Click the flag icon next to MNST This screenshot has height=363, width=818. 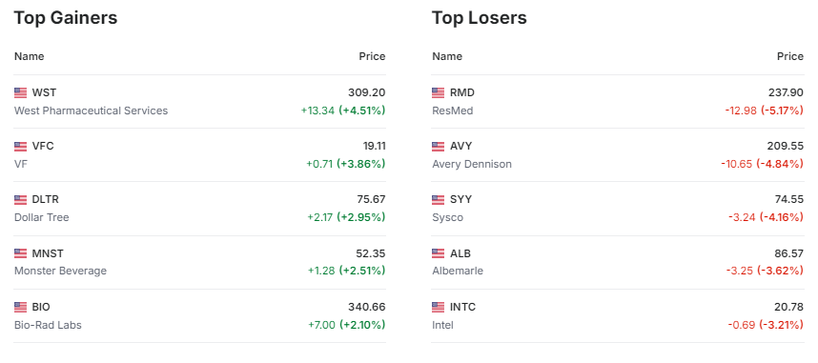click(20, 253)
